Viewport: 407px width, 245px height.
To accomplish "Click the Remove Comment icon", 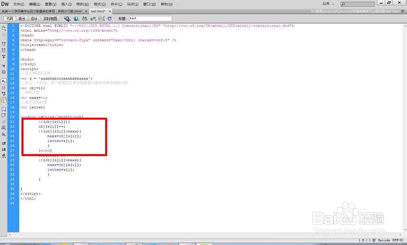I will [x=4, y=115].
